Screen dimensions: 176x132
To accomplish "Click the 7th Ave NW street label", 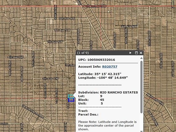I will [x=55, y=42].
